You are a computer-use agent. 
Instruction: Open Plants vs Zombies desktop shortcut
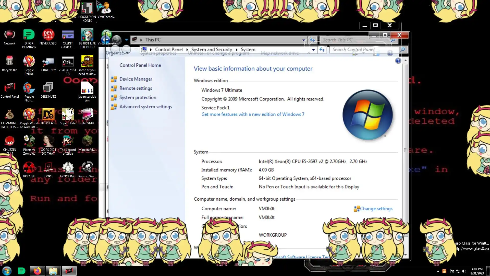coord(29,141)
